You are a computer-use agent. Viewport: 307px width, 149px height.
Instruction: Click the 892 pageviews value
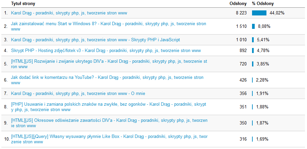click(x=243, y=51)
